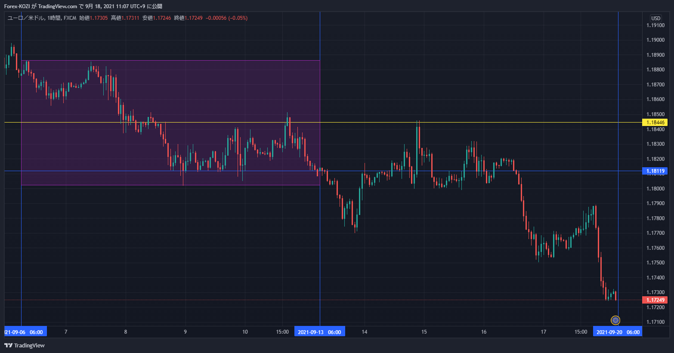Click the 高値 1.17311 high value
The image size is (674, 353).
(x=125, y=18)
